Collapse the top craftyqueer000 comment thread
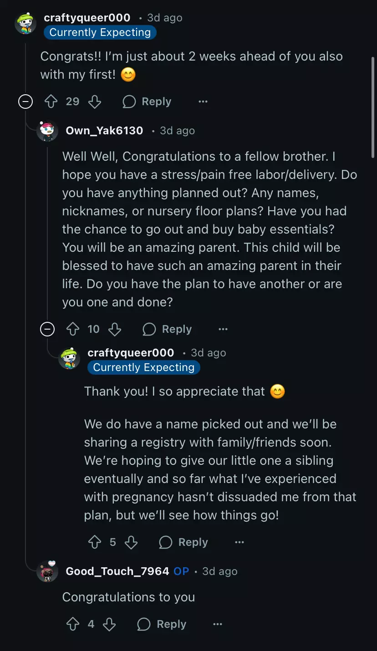Screen dimensions: 377x651 [25, 102]
